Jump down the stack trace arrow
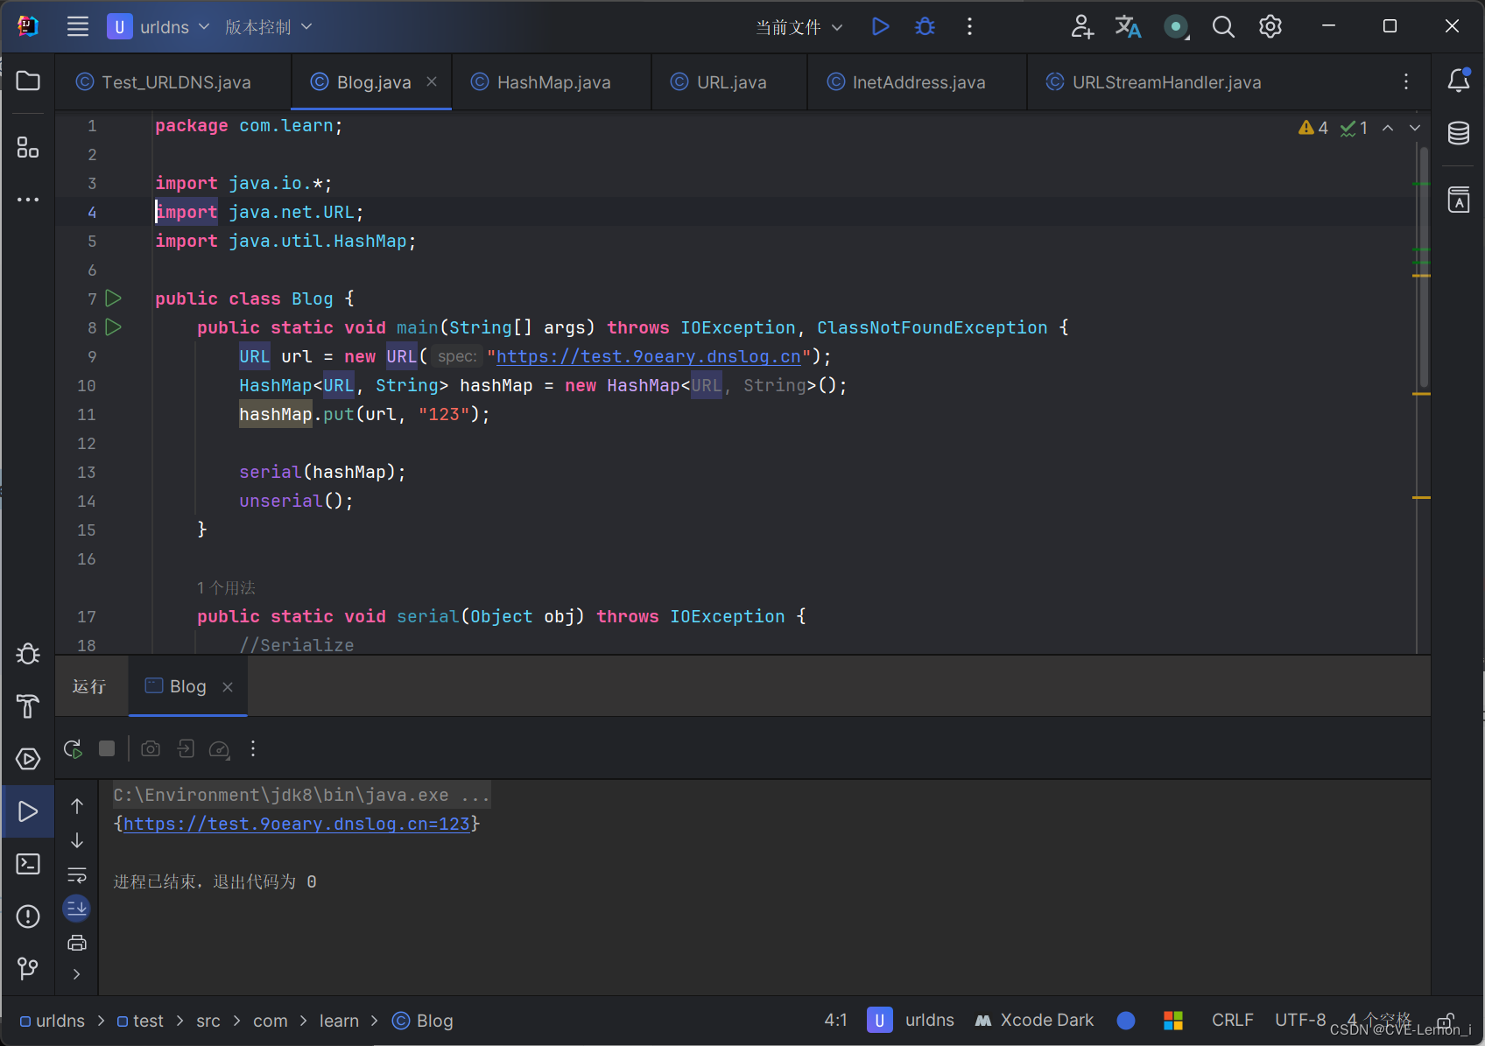Screen dimensions: 1485x1046 click(77, 840)
